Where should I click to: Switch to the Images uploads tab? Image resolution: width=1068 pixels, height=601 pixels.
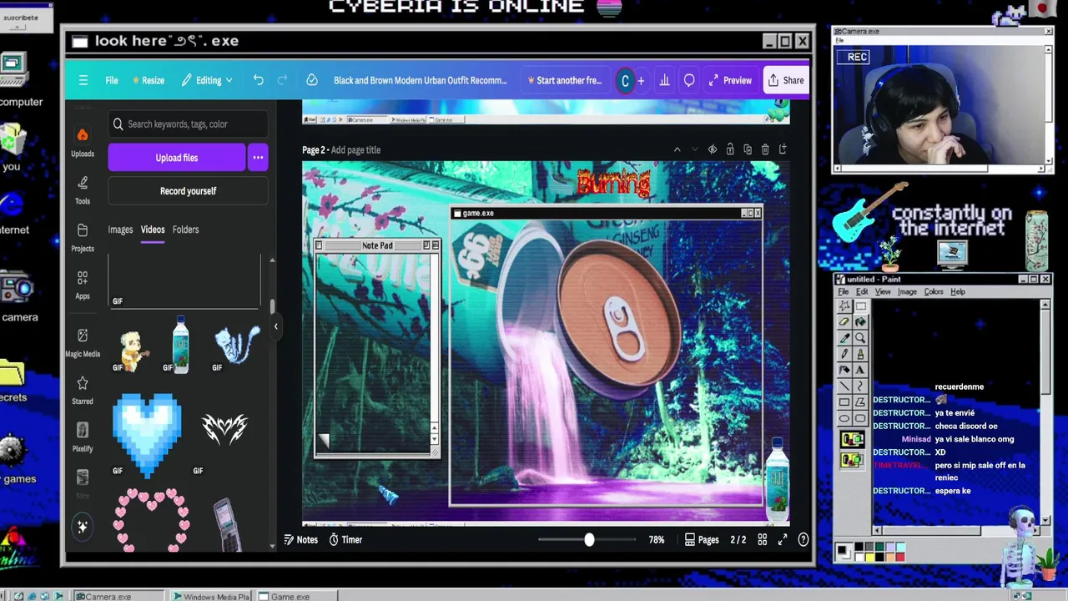(x=120, y=230)
